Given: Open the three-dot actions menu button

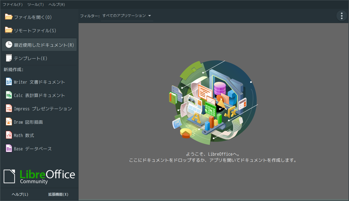Looking at the screenshot, I should (x=342, y=16).
